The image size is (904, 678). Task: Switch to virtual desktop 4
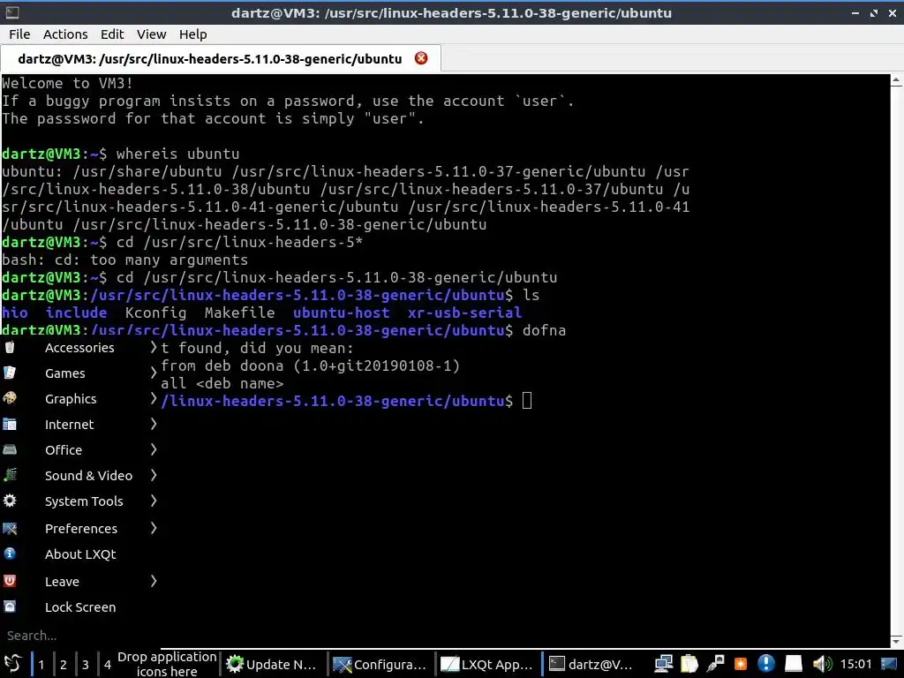pos(107,664)
